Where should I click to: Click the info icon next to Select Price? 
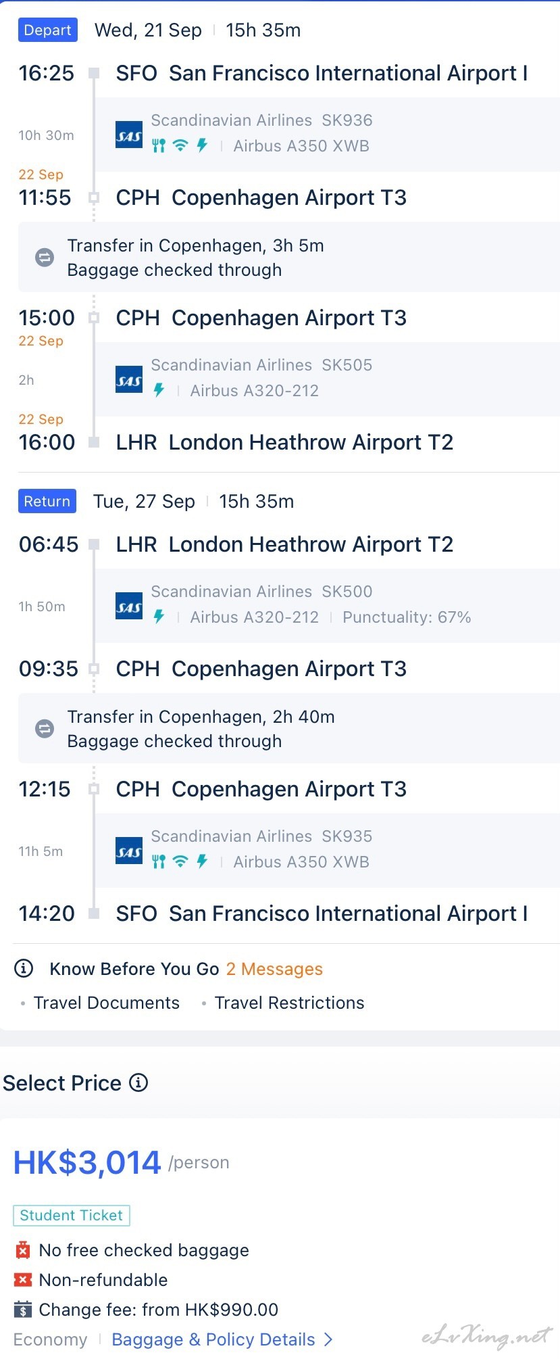138,1082
